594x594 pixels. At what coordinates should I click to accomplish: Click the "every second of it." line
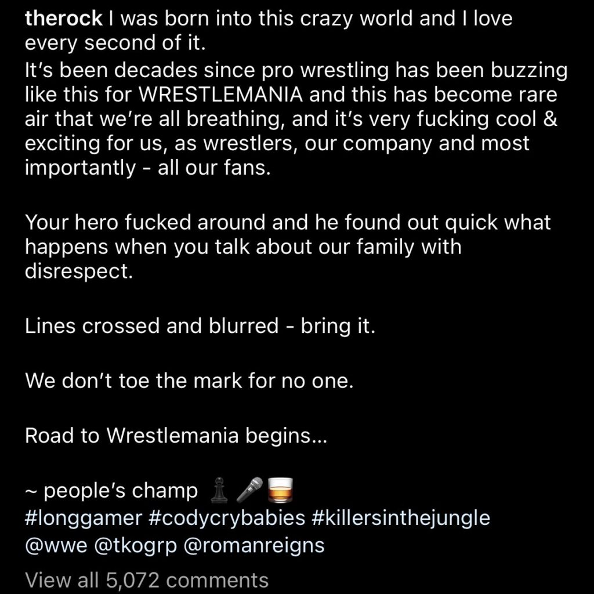tap(115, 43)
